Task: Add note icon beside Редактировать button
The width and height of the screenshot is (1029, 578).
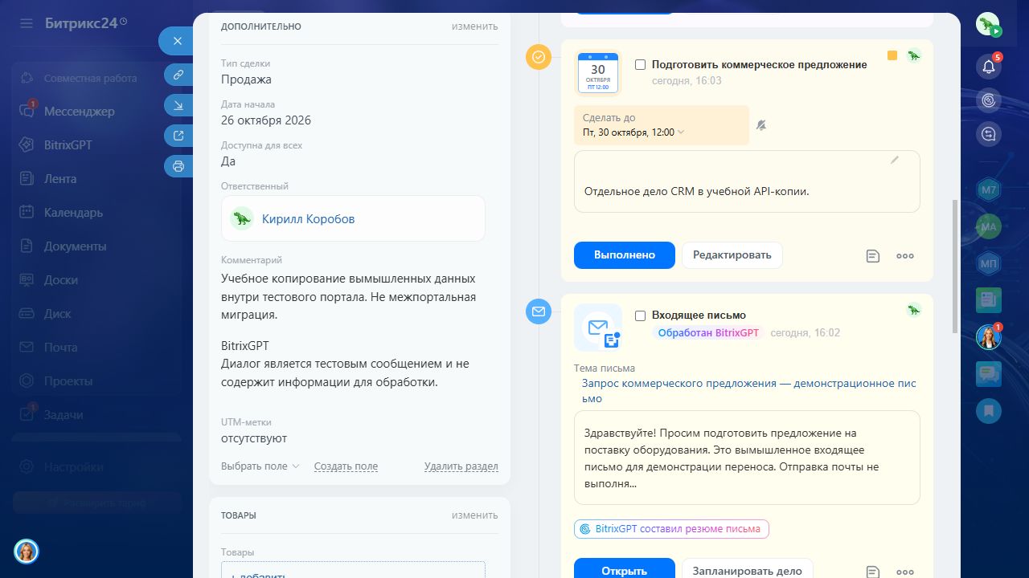Action: coord(873,256)
